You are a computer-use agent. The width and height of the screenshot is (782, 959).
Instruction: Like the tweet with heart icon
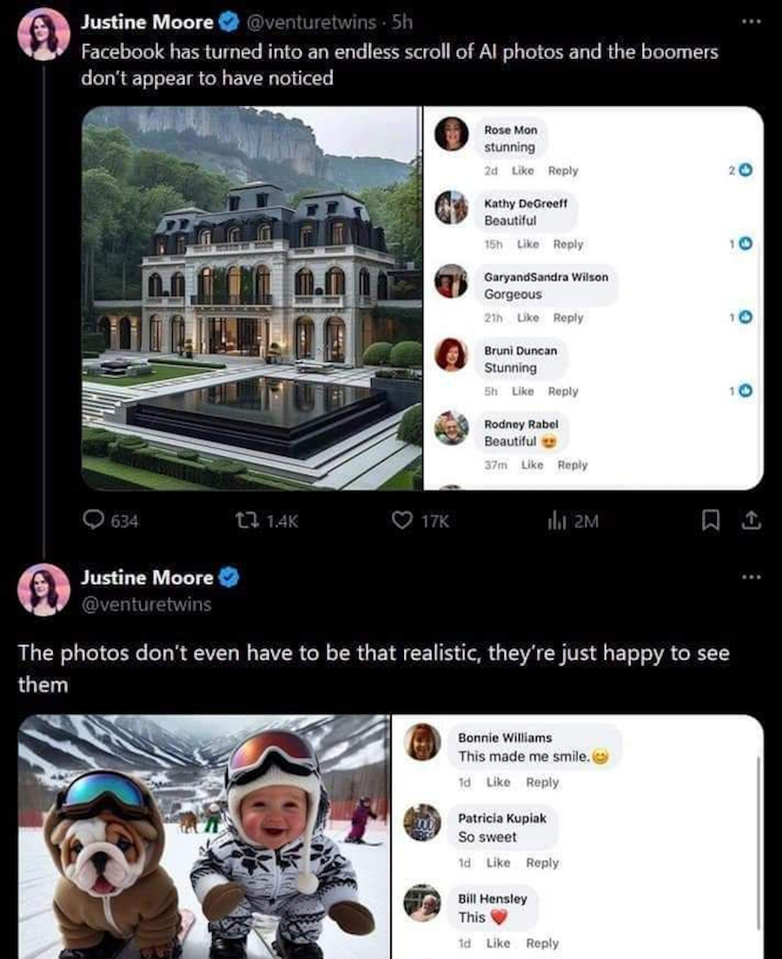401,520
